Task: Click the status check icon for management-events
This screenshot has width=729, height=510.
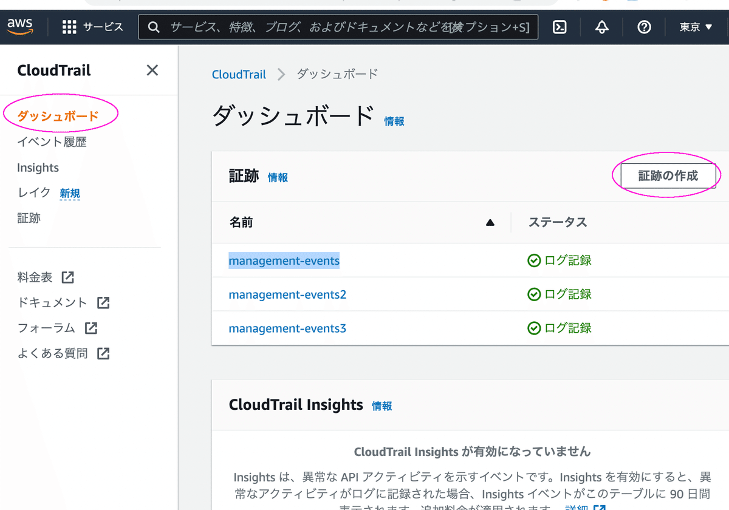Action: tap(534, 260)
